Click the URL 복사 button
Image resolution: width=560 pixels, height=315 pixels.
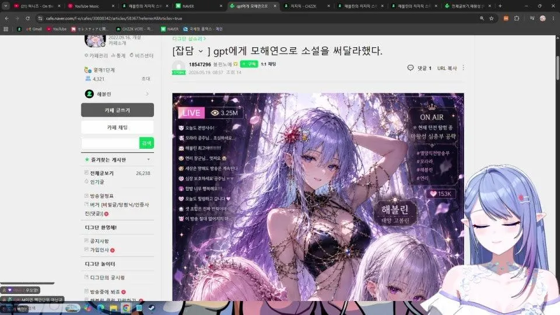[447, 68]
